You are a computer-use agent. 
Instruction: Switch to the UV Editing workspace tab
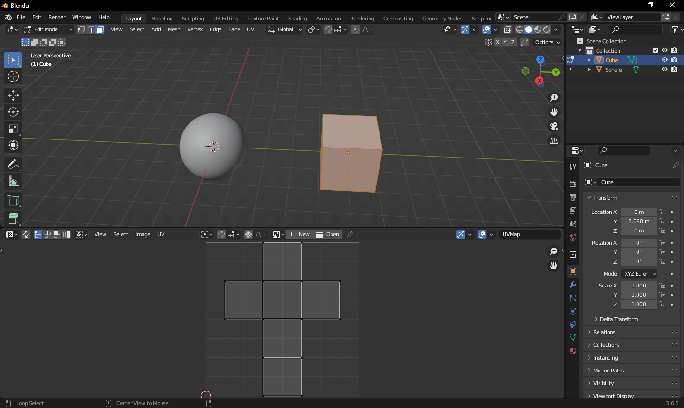click(x=226, y=19)
